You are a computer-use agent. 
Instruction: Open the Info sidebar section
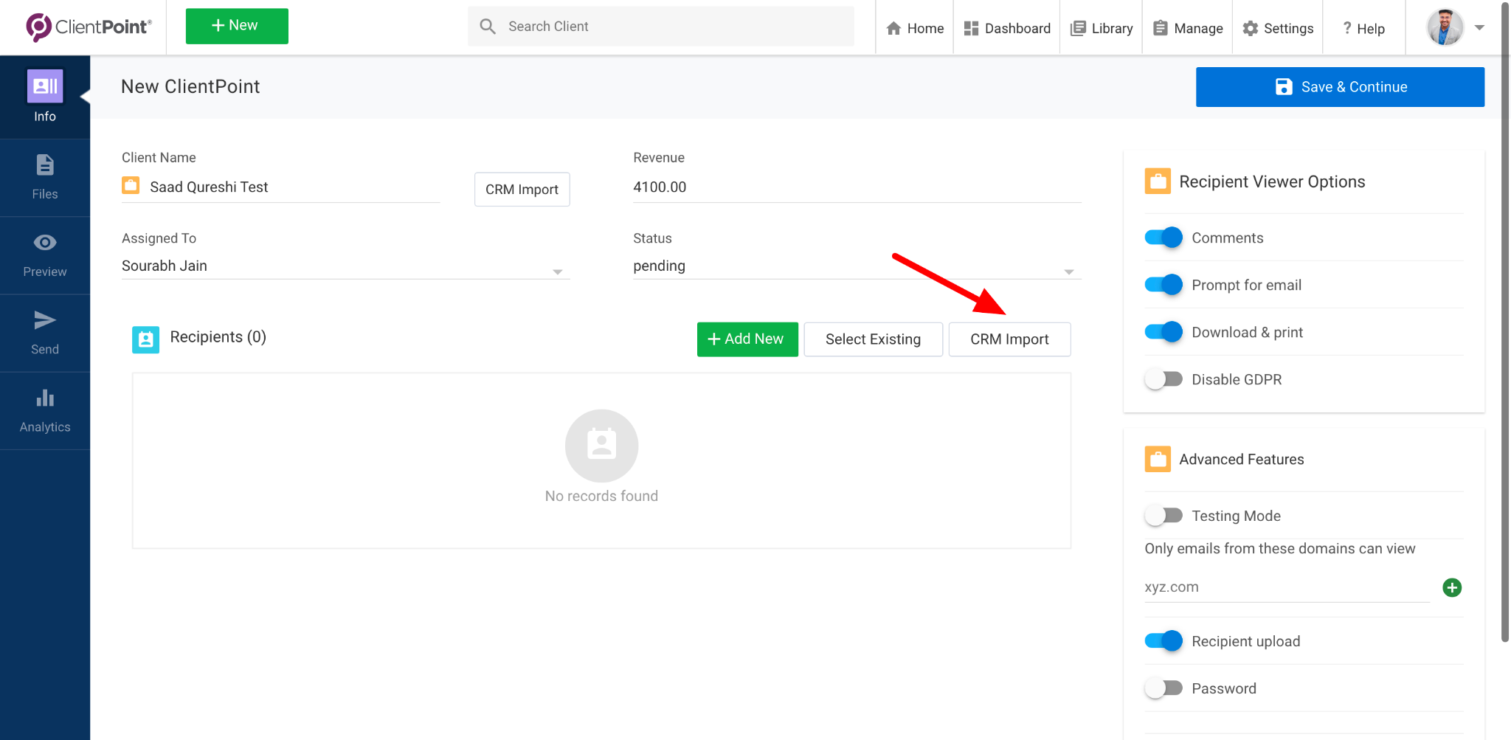45,97
